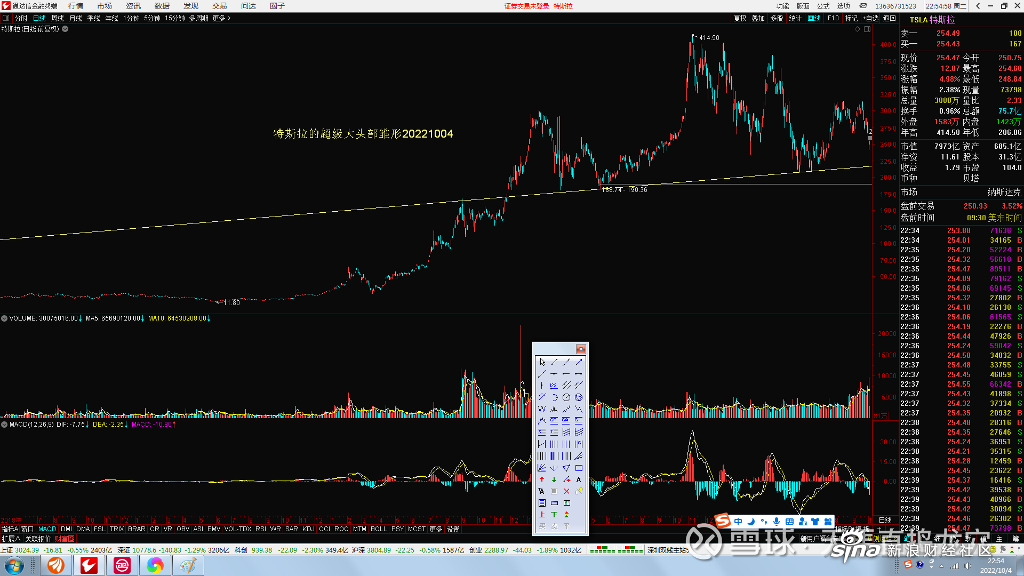Switch to the 周线 weekly period tab

click(x=58, y=18)
